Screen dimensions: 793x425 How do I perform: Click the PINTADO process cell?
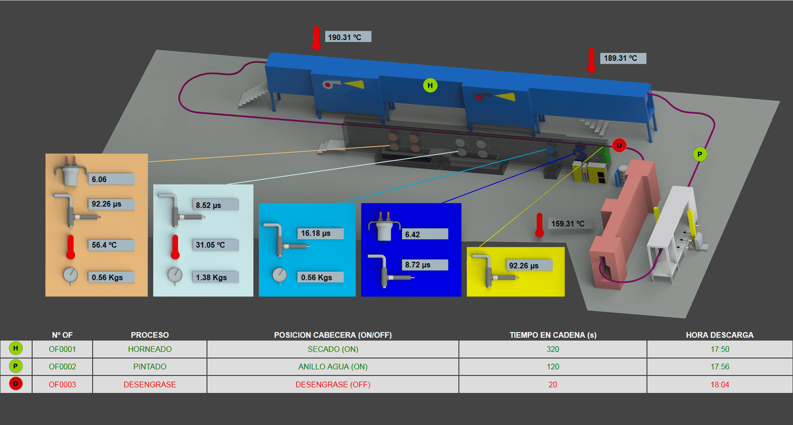150,367
